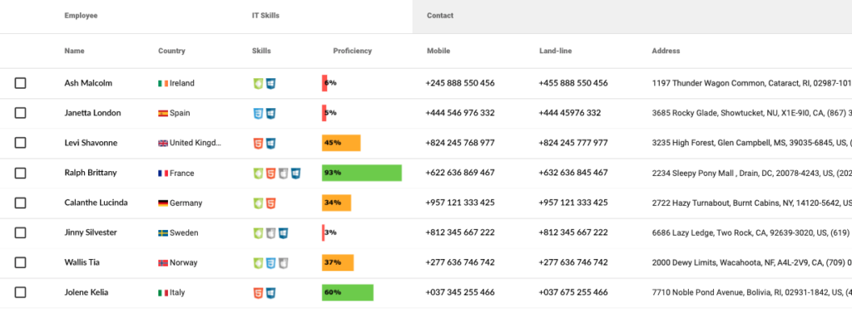852x309 pixels.
Task: Click the 37% proficiency bar
Action: [x=338, y=263]
